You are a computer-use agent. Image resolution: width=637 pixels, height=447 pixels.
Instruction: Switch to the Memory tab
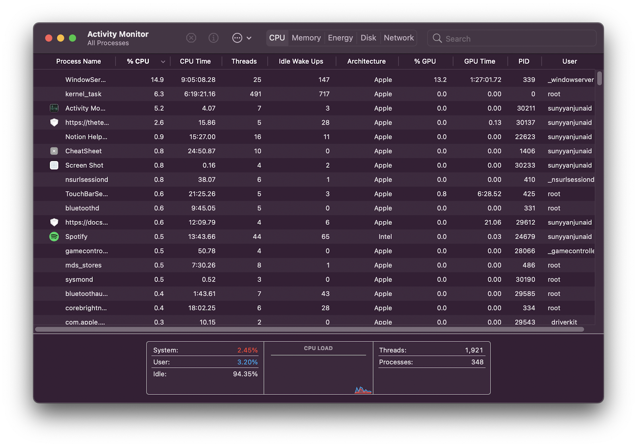pyautogui.click(x=306, y=38)
